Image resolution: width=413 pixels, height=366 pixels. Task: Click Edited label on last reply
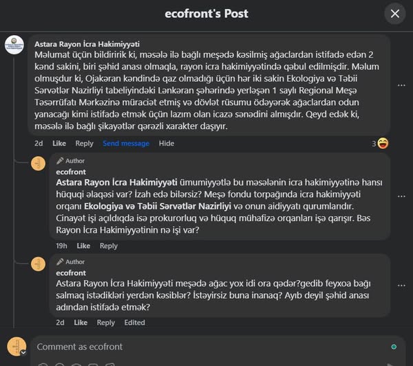pyautogui.click(x=134, y=323)
